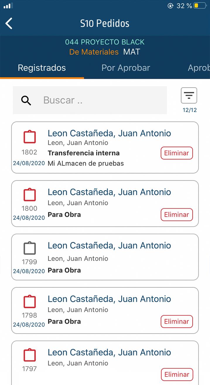
Task: Open the filter icon above 12/12
Action: point(189,95)
